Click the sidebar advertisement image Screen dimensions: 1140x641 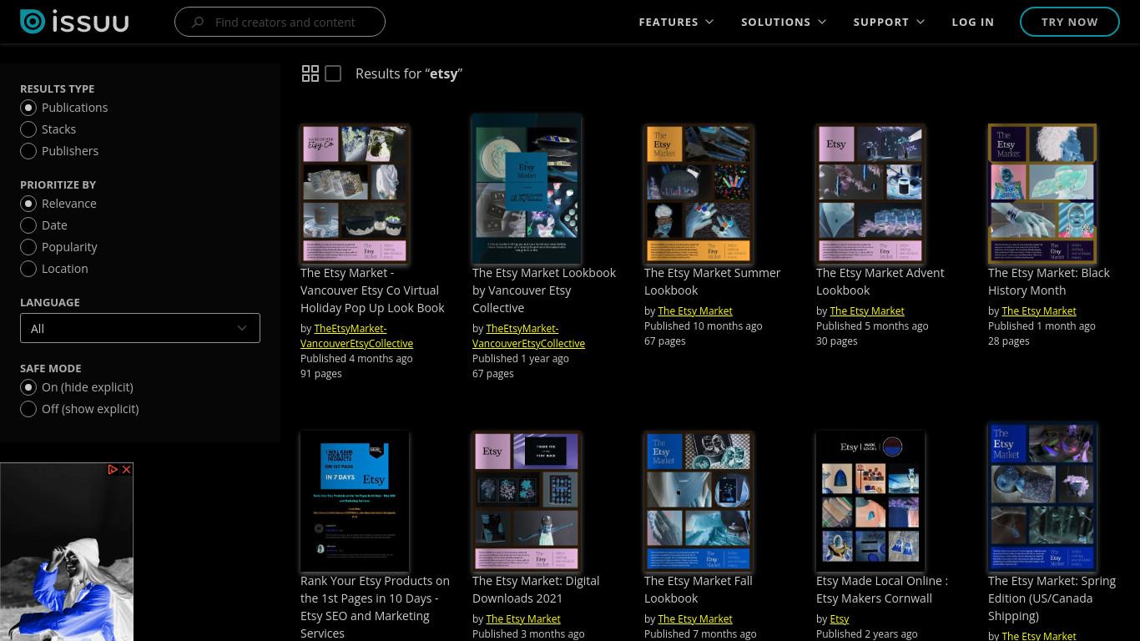tap(67, 553)
